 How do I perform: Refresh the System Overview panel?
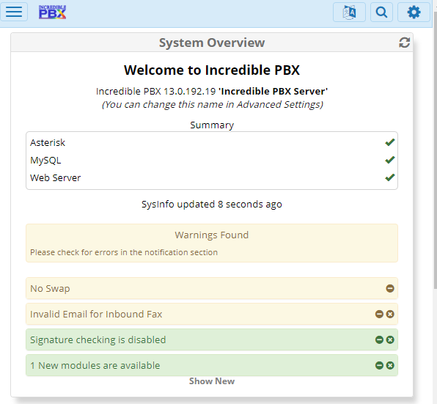tap(405, 43)
